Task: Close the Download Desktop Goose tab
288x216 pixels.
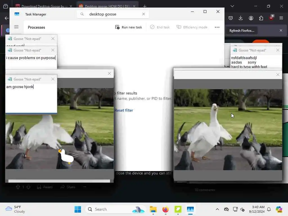Action: (71, 6)
